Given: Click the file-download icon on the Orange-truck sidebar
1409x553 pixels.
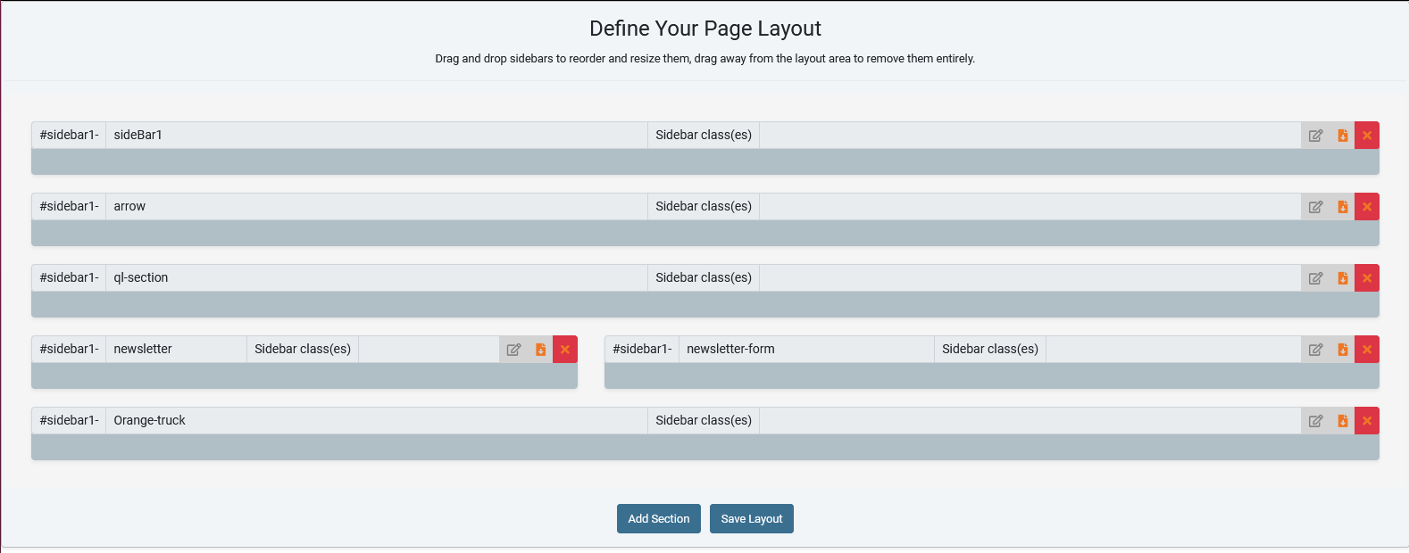Looking at the screenshot, I should point(1342,421).
